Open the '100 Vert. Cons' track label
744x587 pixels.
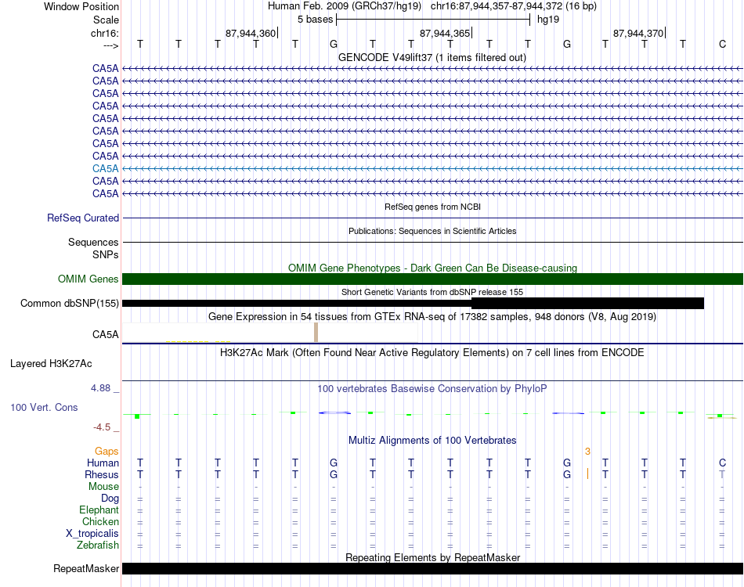pos(44,407)
